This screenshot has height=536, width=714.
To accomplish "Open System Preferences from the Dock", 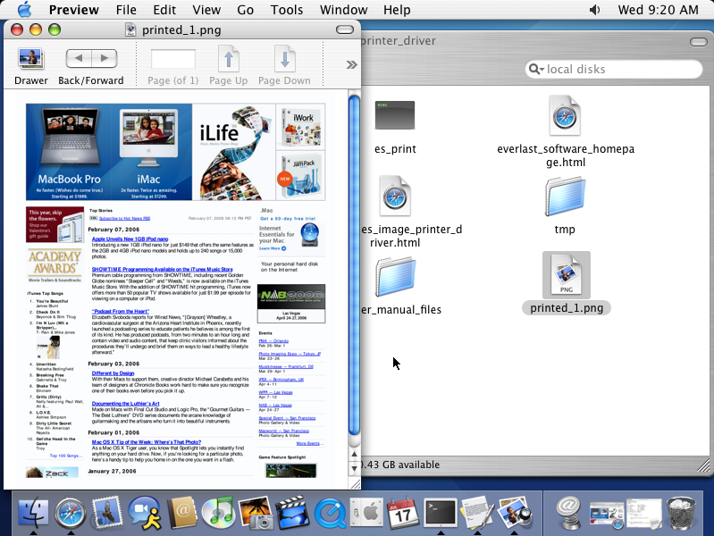I will (366, 512).
